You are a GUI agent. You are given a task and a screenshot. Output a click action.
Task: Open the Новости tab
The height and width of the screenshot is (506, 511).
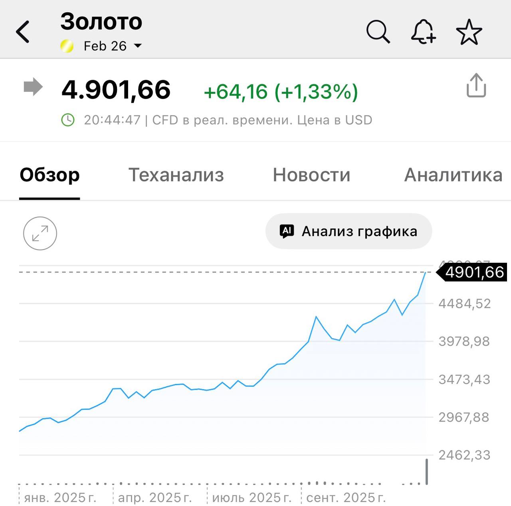(x=311, y=175)
